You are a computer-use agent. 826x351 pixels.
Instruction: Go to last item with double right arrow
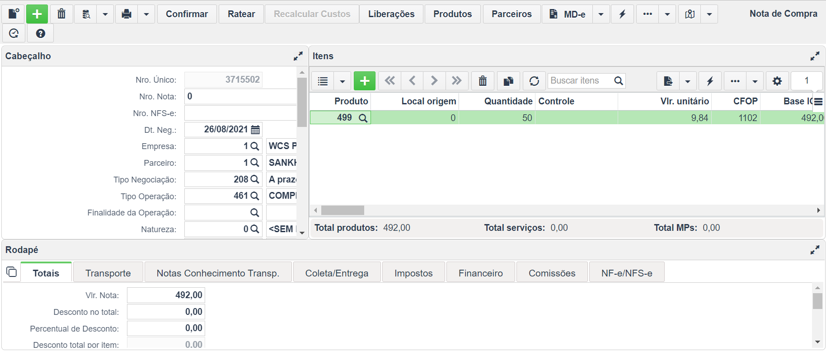pos(457,81)
